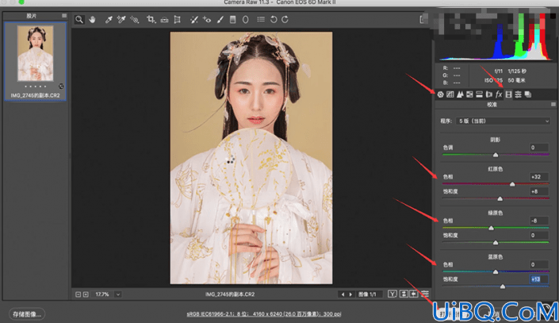The width and height of the screenshot is (559, 323).
Task: Open the Presets panel tab
Action: click(519, 94)
